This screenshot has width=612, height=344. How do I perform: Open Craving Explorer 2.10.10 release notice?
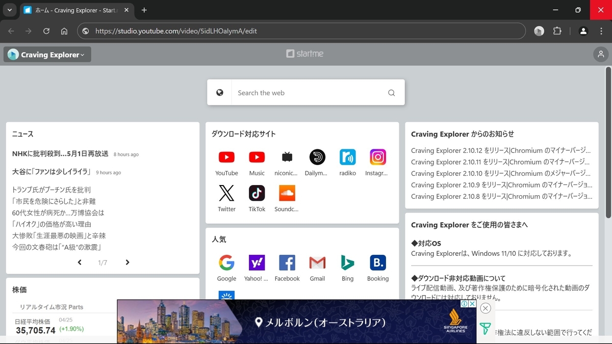click(501, 173)
